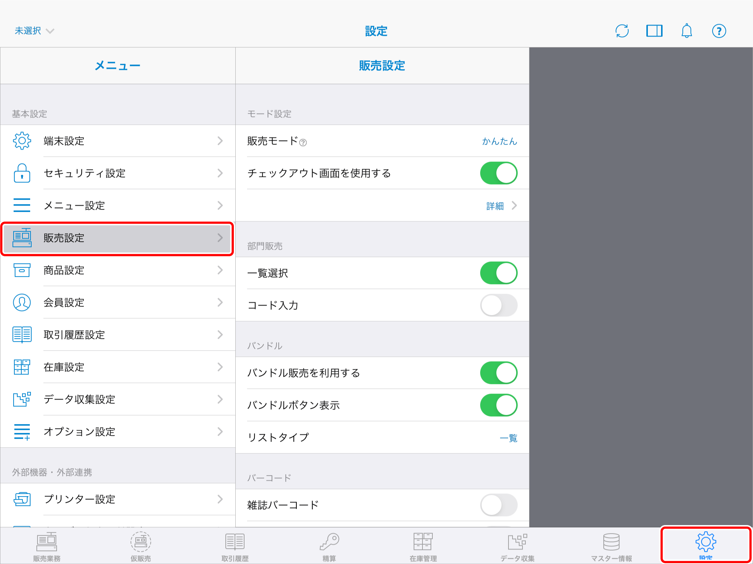Click the 部門販売 section heading
This screenshot has width=753, height=564.
tap(265, 246)
